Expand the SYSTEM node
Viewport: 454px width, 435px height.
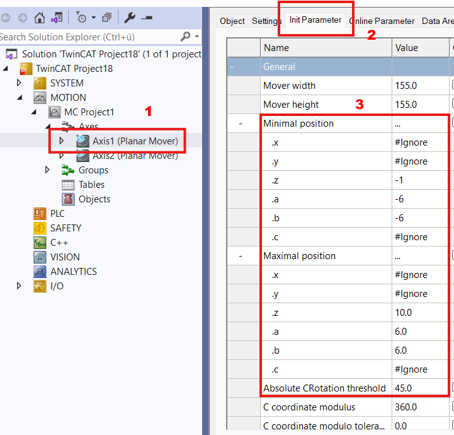19,83
